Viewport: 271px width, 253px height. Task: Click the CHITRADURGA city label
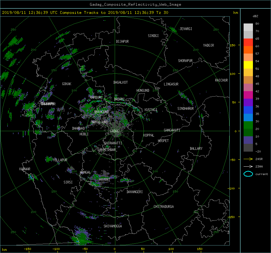[x=164, y=207]
